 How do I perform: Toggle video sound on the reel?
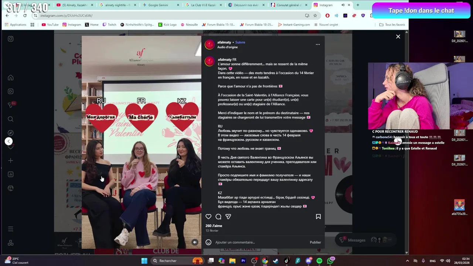pos(195,242)
